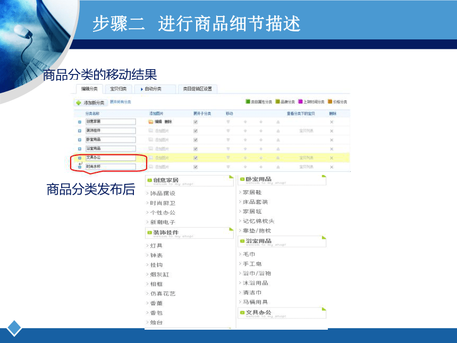Expand the 装饰挂件 category tree node
This screenshot has height=343, width=457.
[80, 131]
